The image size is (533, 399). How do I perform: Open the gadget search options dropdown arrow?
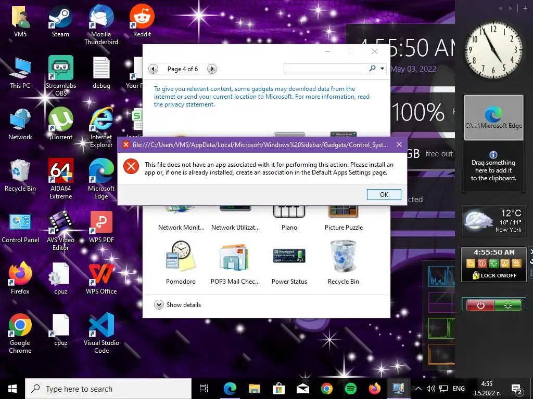[x=383, y=69]
